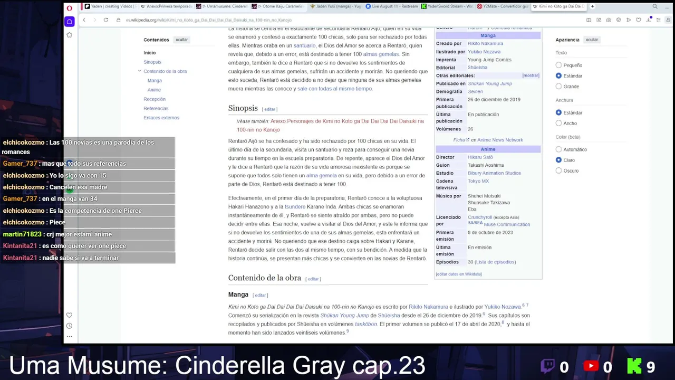675x380 pixels.
Task: Open the Lista de episodios link
Action: (495, 262)
